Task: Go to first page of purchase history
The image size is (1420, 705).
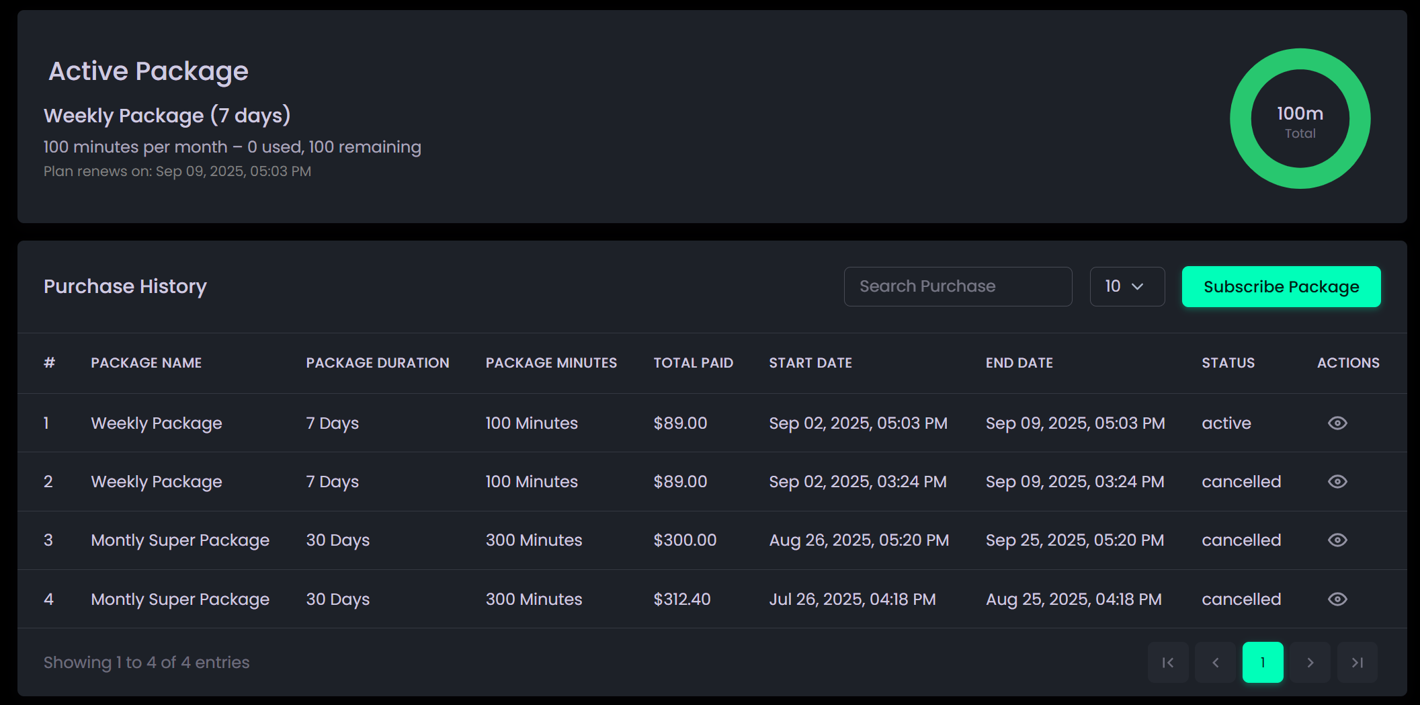Action: [1168, 663]
